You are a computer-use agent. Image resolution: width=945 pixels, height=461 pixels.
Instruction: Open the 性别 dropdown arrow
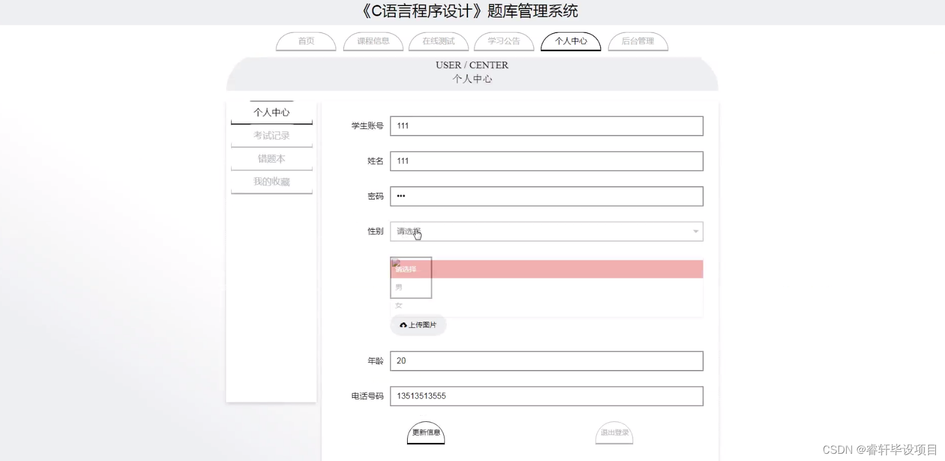[695, 231]
